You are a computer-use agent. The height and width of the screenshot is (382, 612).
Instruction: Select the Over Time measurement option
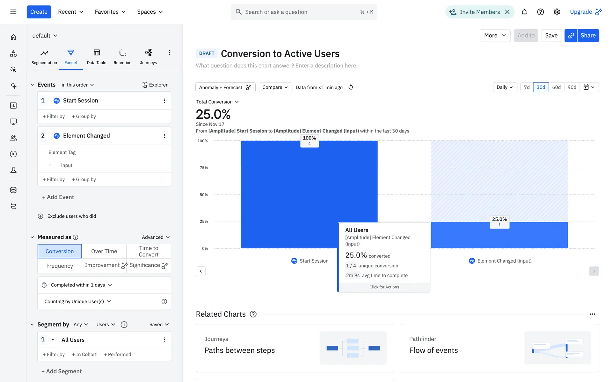(104, 251)
